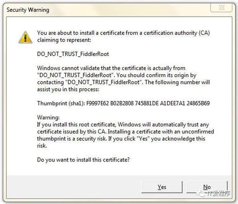This screenshot has width=238, height=204.
Task: Click the 'Warning:' heading text
Action: point(48,118)
